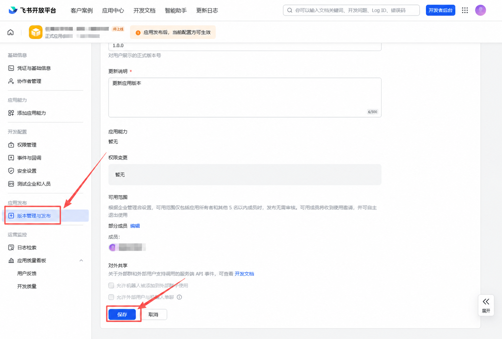
Task: Click the orange warning notice icon
Action: [x=138, y=33]
